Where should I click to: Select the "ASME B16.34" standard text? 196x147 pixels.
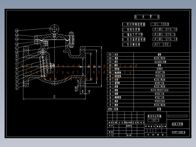pyautogui.click(x=165, y=39)
